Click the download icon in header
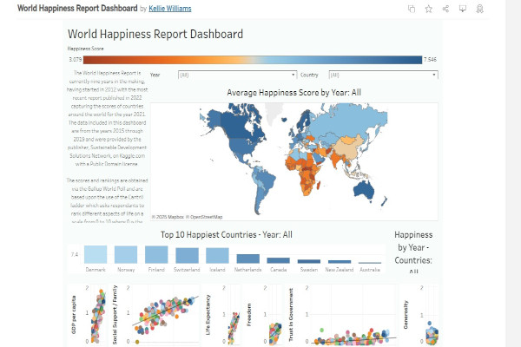 tap(462, 9)
